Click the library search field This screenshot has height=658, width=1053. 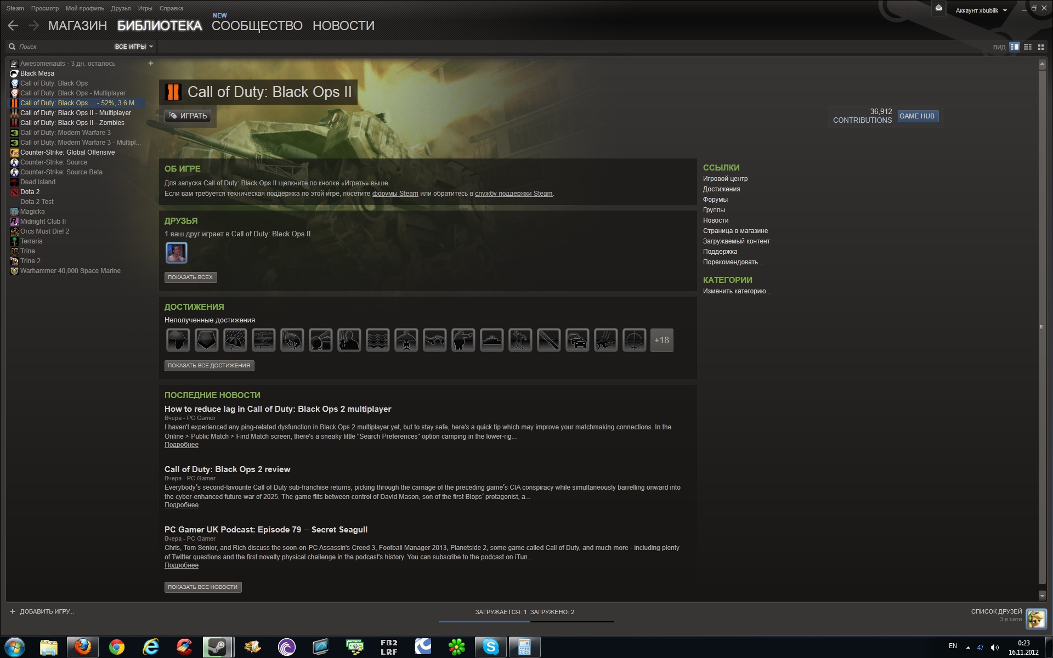click(60, 47)
